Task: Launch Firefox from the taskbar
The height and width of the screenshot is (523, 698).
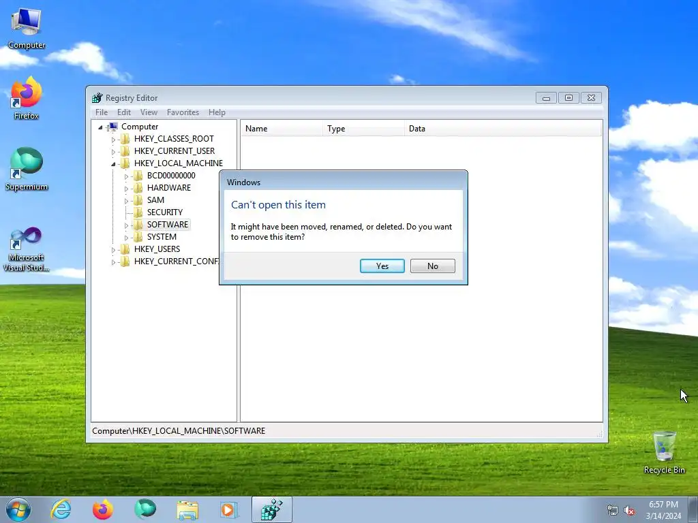Action: pyautogui.click(x=103, y=509)
